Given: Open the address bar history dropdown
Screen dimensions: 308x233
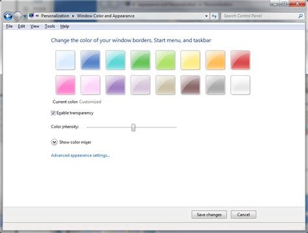Looking at the screenshot, I should 207,16.
